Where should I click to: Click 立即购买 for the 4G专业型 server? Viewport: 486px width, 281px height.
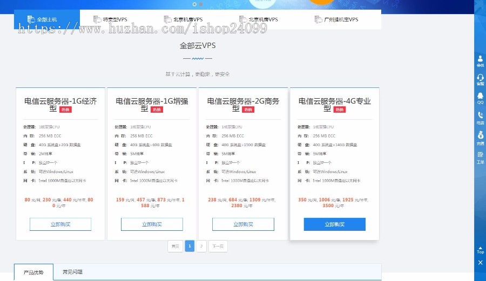click(335, 224)
